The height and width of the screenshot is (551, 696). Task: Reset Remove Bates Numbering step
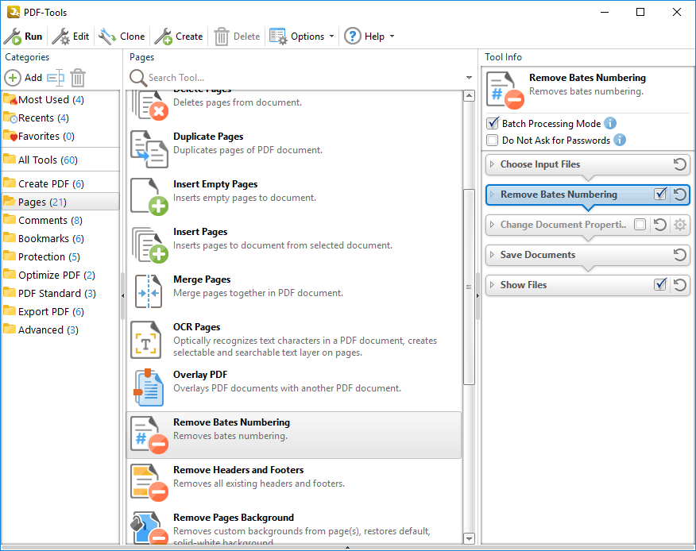click(679, 195)
